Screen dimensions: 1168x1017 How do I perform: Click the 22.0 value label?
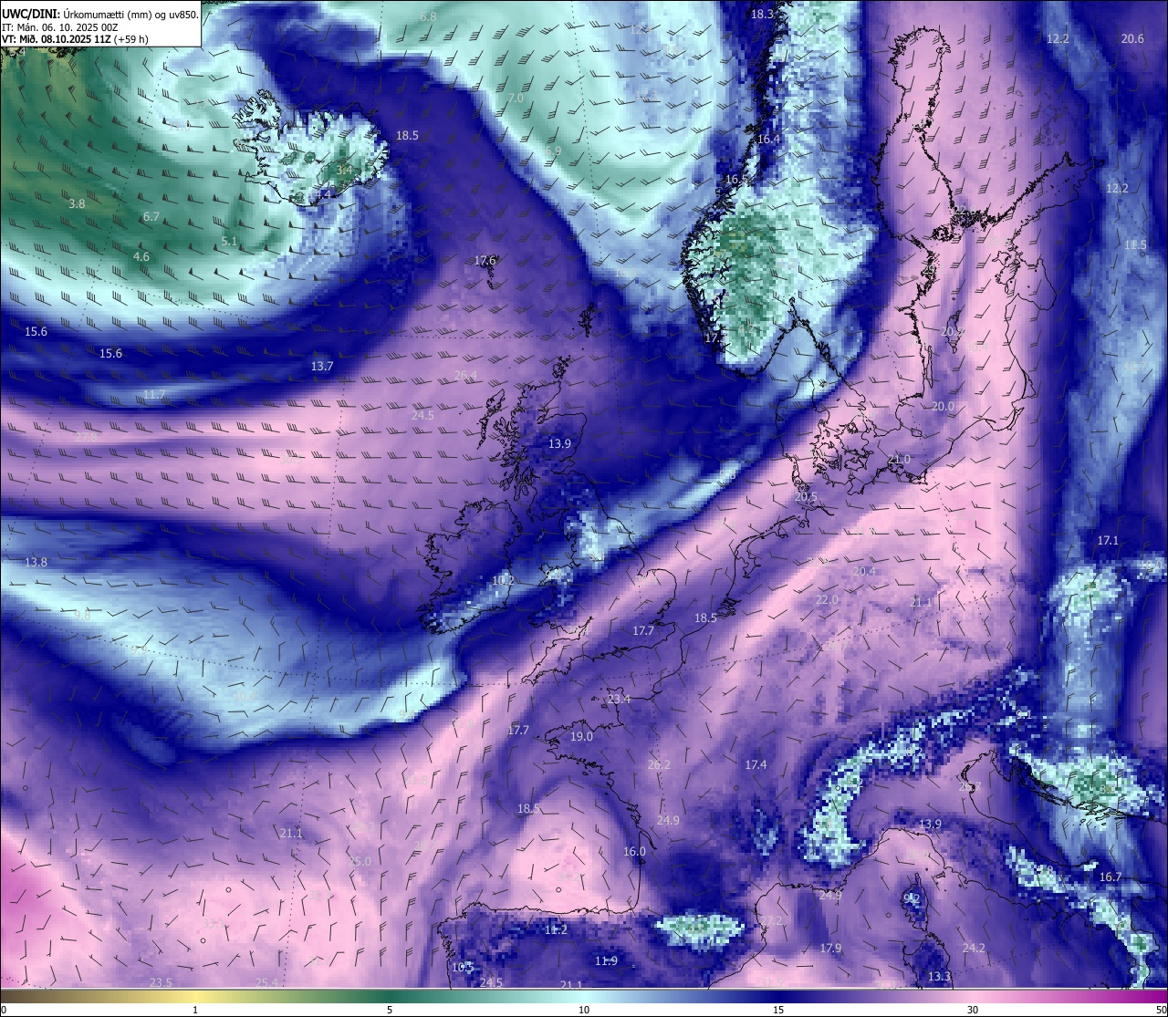[827, 599]
